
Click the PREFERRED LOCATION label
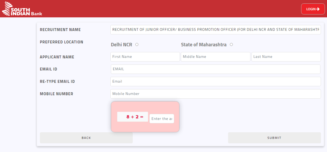(61, 42)
